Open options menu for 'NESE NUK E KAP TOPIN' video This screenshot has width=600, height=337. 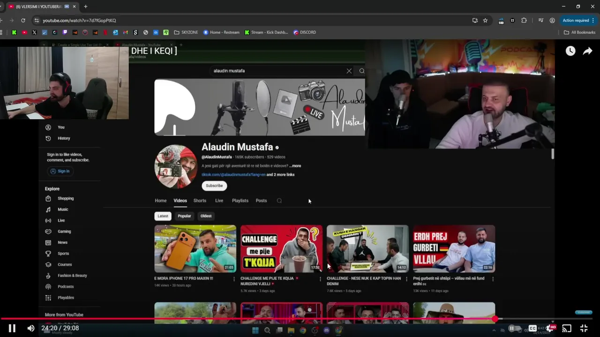point(406,279)
